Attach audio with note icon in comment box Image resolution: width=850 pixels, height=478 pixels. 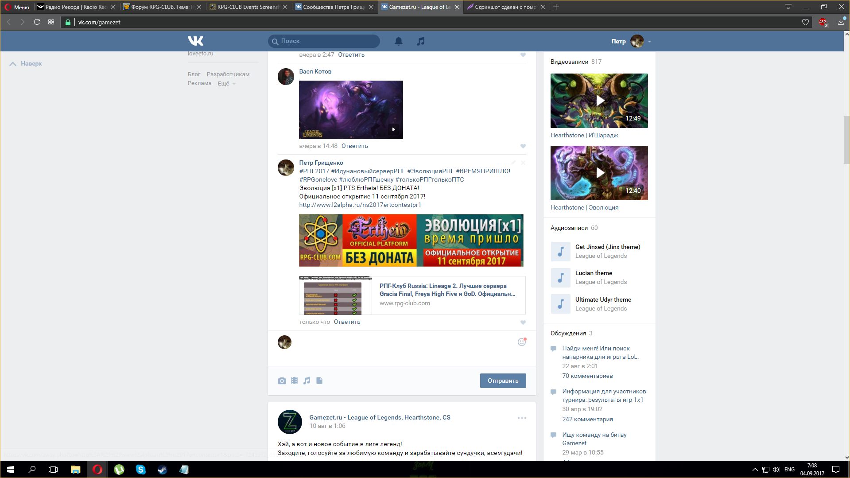click(x=307, y=381)
